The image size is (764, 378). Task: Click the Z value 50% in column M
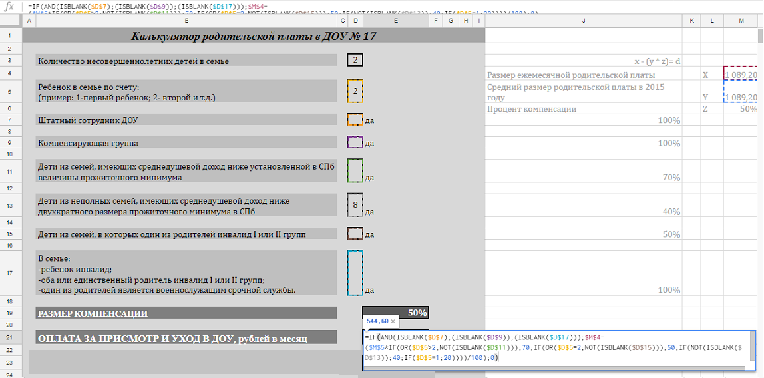point(741,108)
